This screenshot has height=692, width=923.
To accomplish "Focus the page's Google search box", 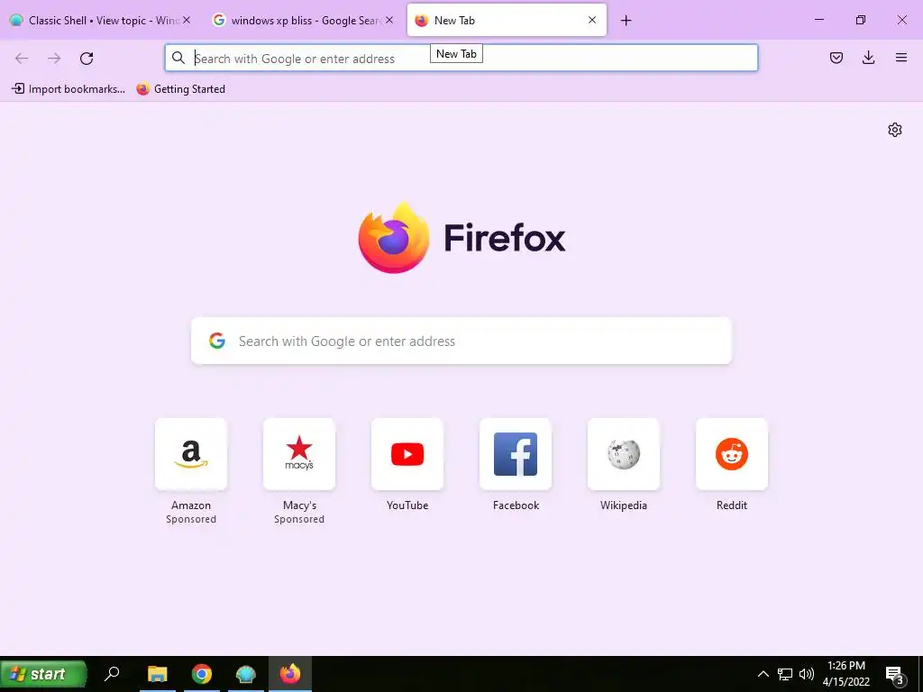I will point(461,341).
